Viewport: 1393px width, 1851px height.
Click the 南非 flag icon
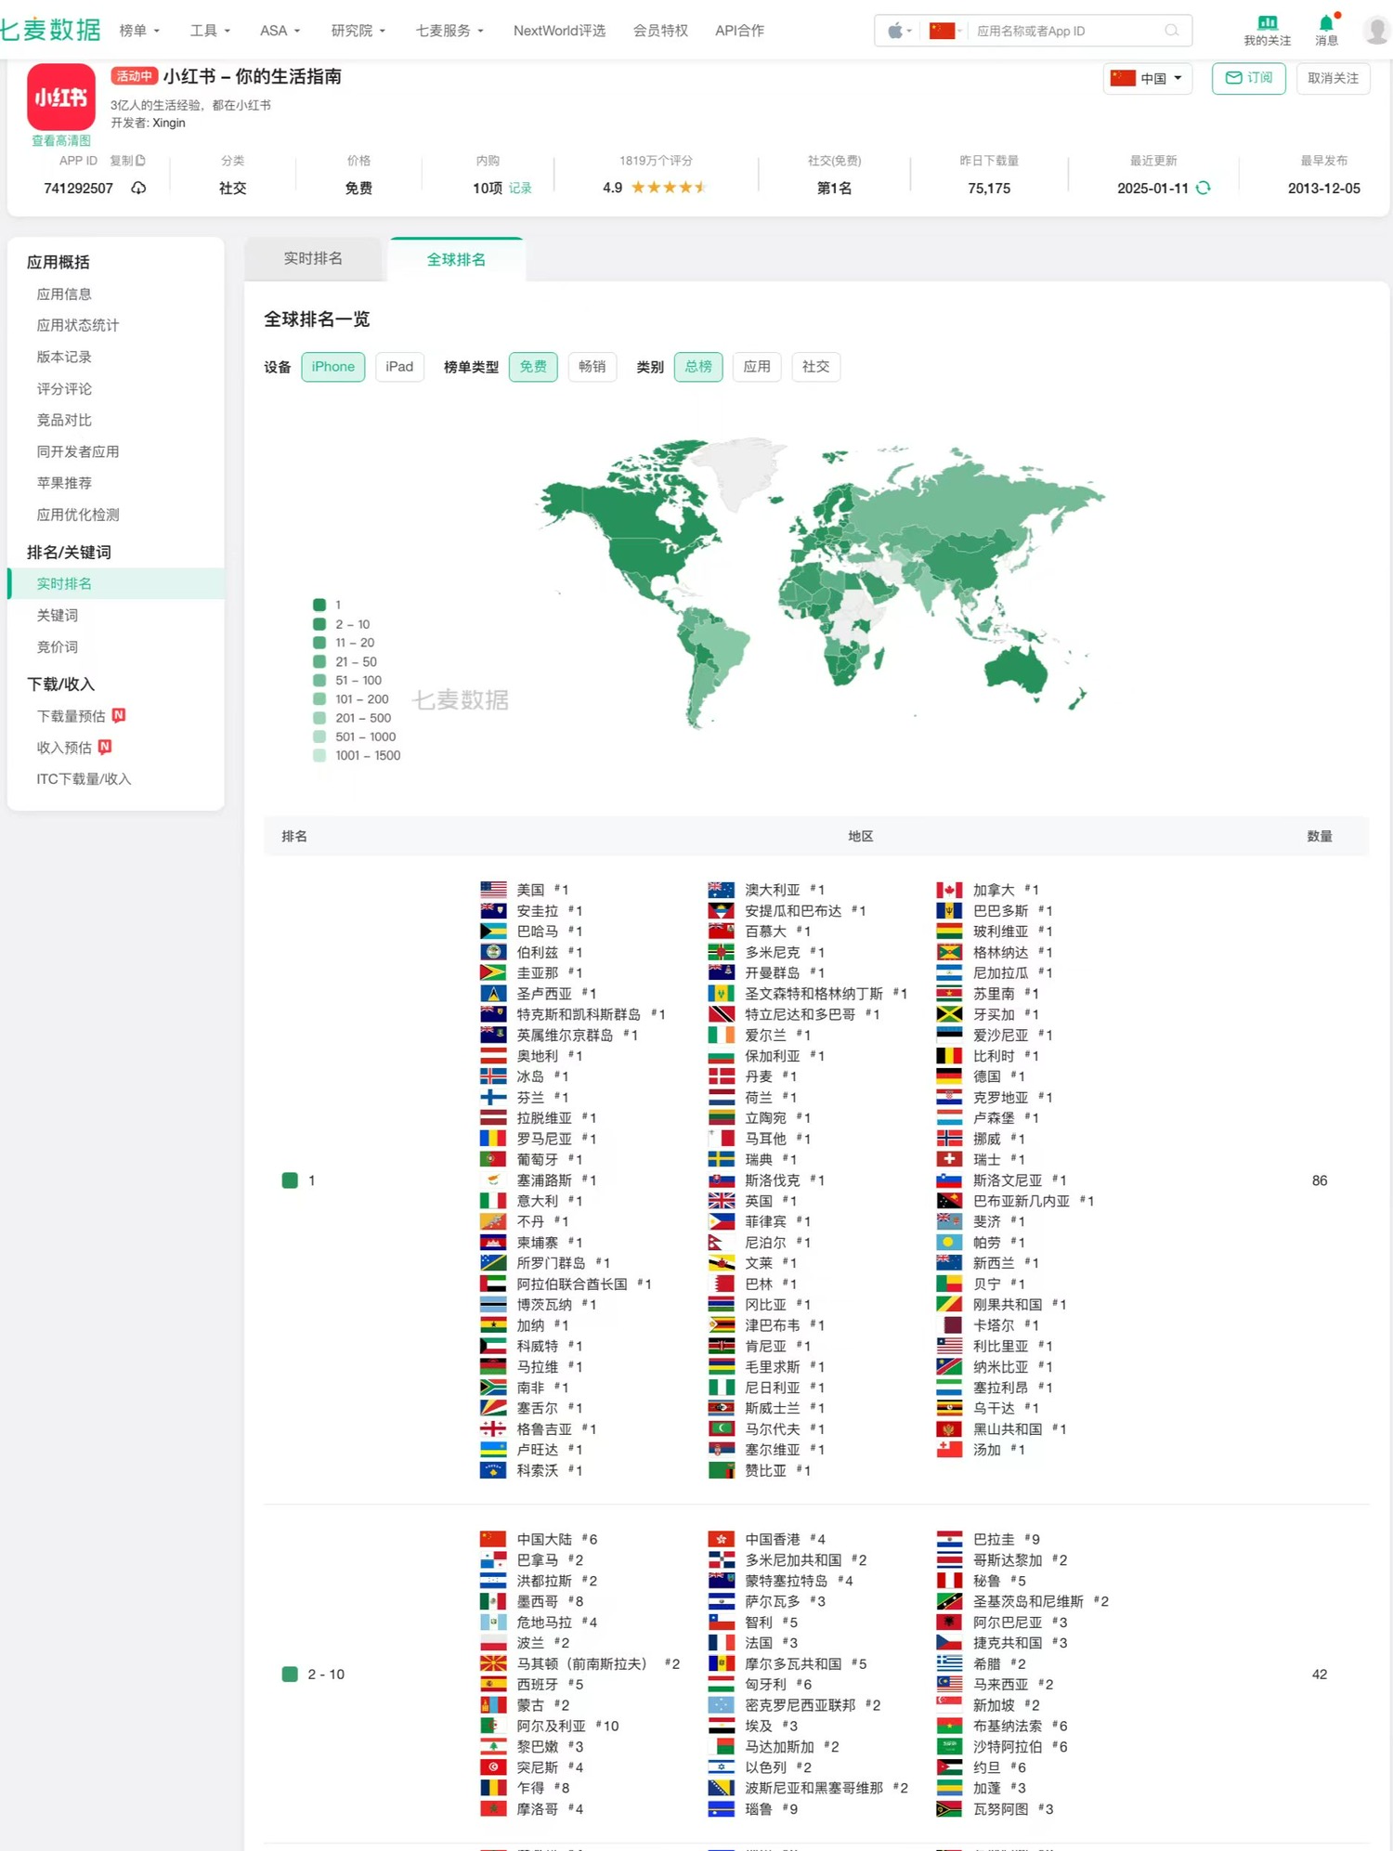[493, 1388]
